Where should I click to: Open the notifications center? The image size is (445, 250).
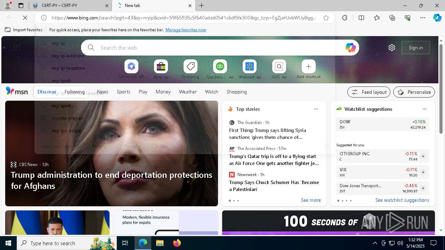[434, 243]
